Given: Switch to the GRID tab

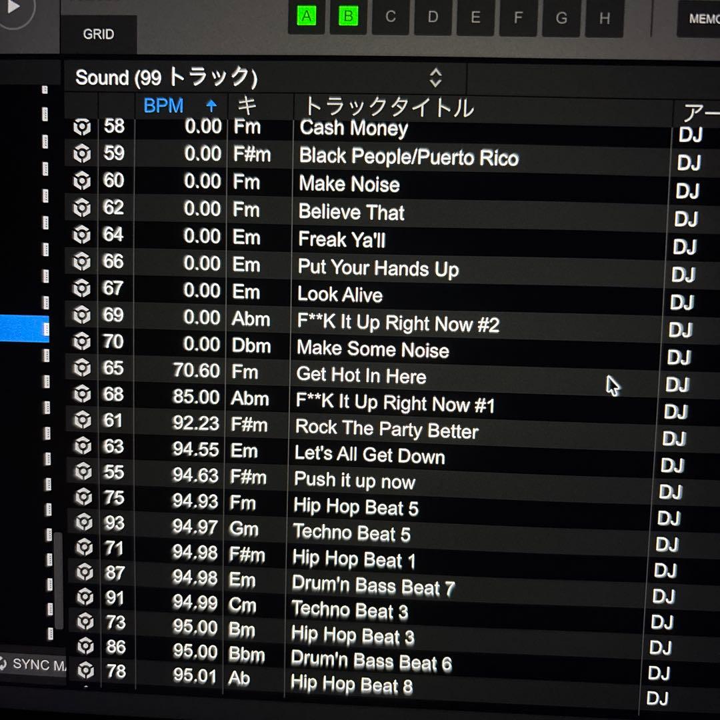Looking at the screenshot, I should coord(99,34).
